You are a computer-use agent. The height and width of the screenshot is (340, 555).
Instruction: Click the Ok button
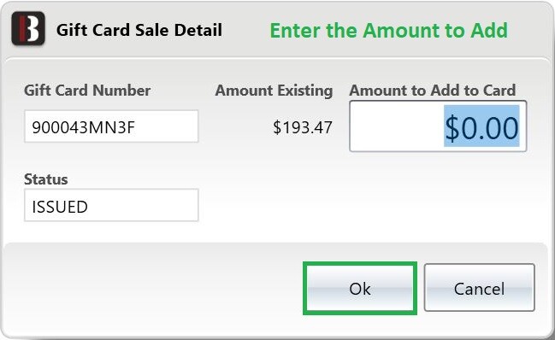[x=360, y=288]
